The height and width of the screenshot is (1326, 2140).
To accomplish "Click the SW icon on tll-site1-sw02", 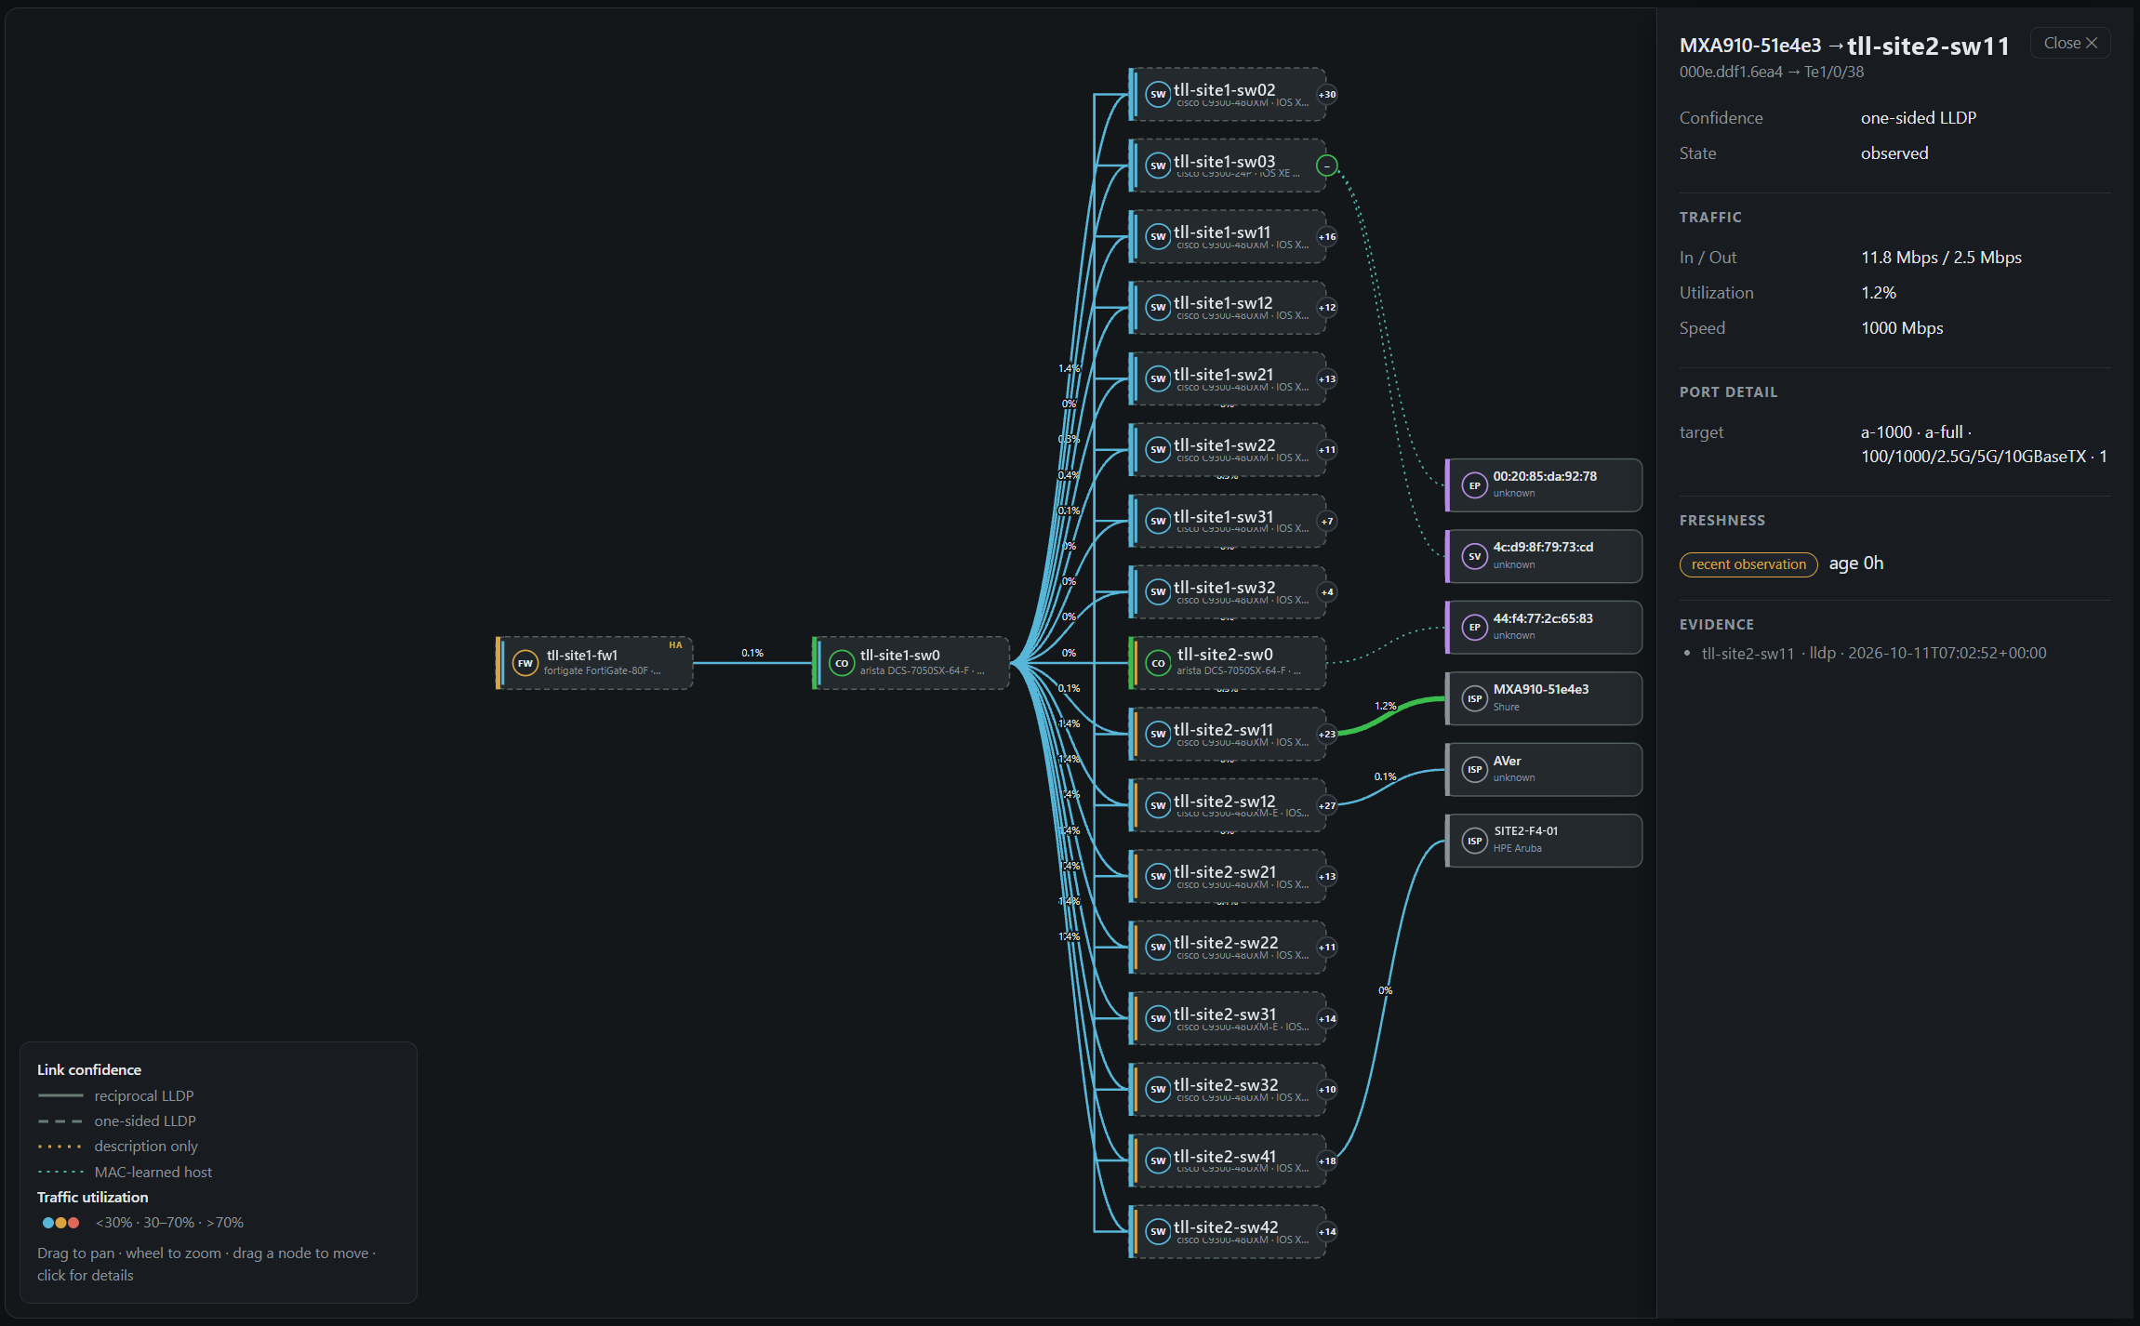I will tap(1158, 94).
